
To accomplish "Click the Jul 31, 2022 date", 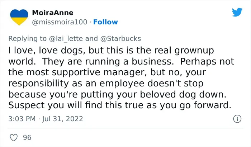I will [x=63, y=119].
